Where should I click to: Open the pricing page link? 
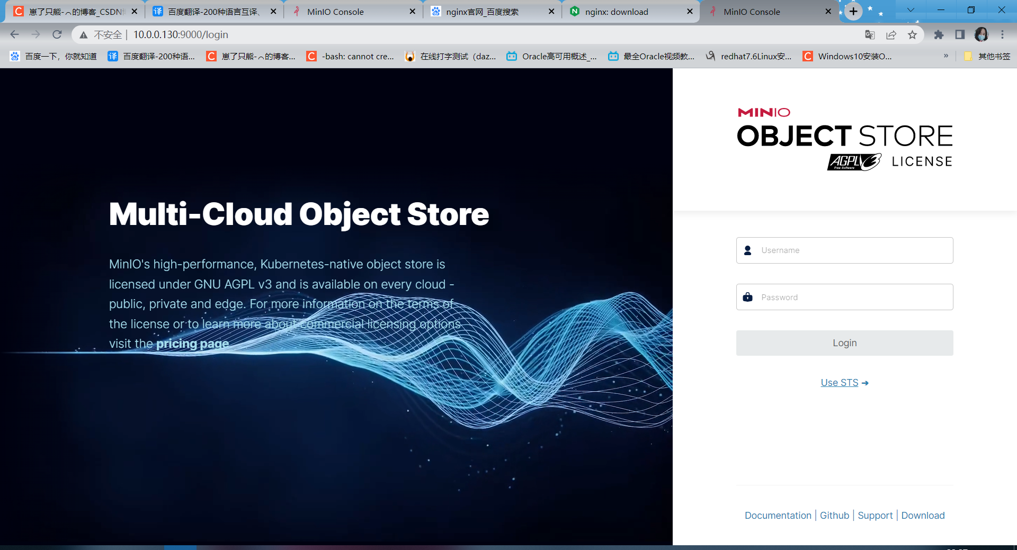[192, 344]
